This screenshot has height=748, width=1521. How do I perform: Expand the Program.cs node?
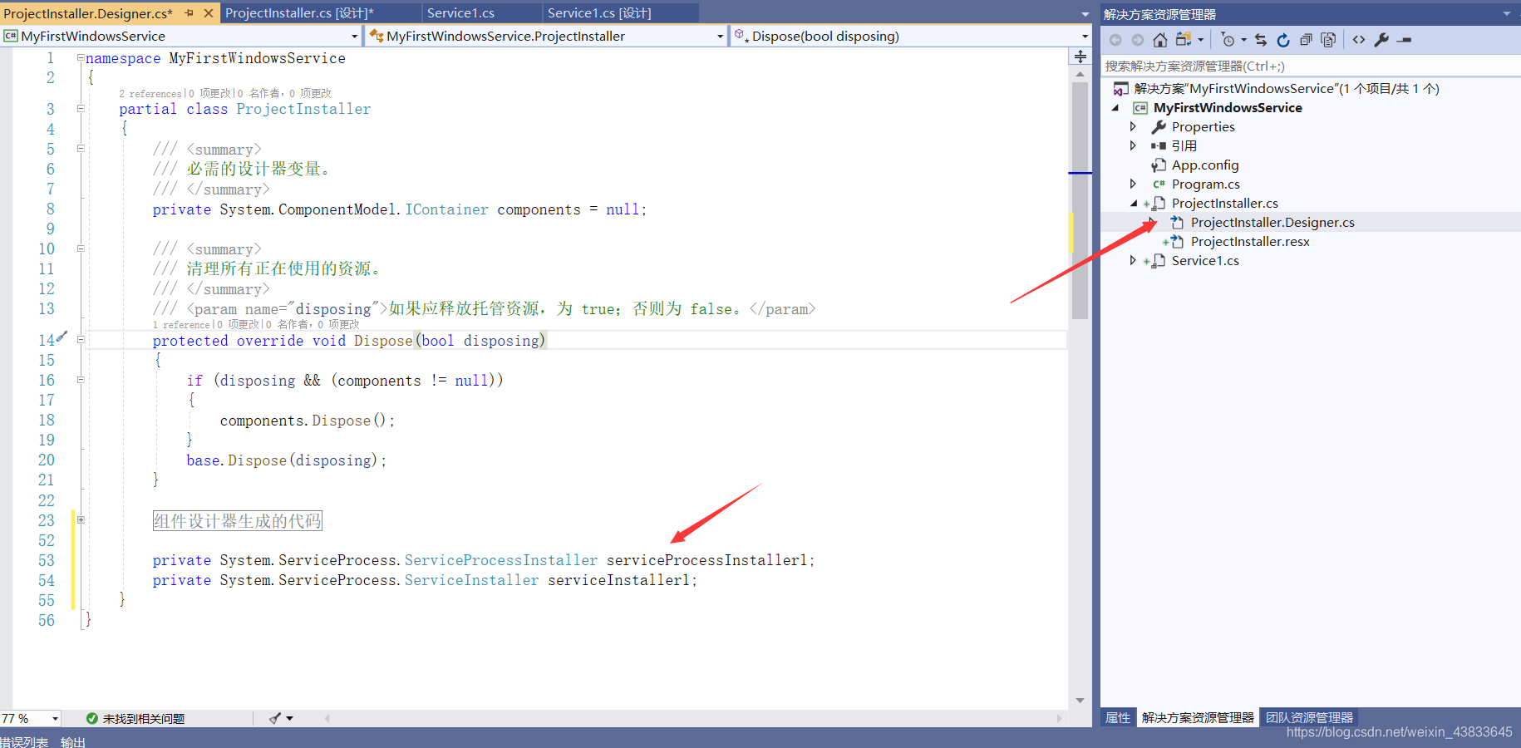coord(1133,184)
